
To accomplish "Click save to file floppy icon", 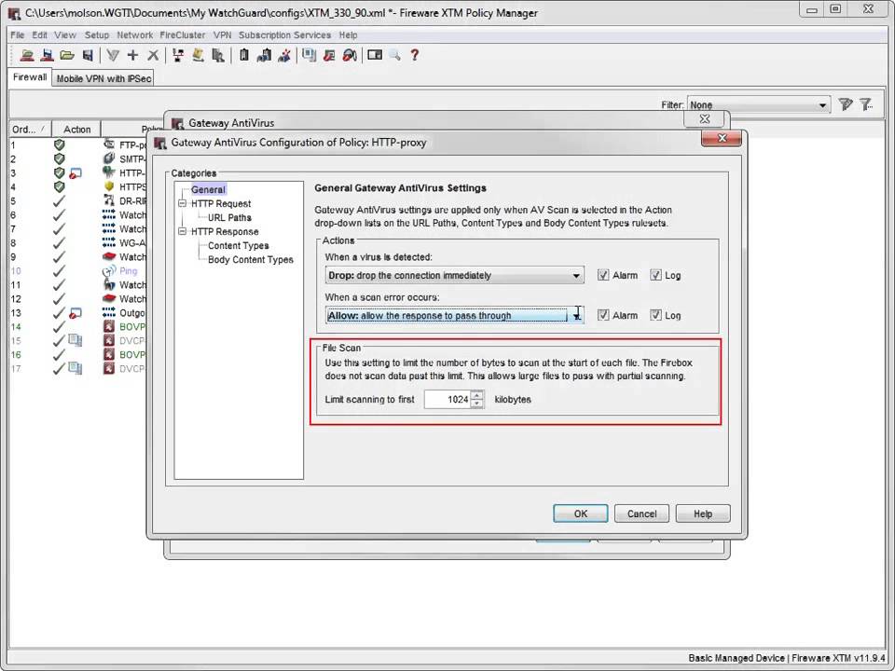I will (x=88, y=55).
